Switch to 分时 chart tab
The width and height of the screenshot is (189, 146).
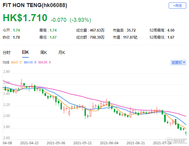coord(6,52)
